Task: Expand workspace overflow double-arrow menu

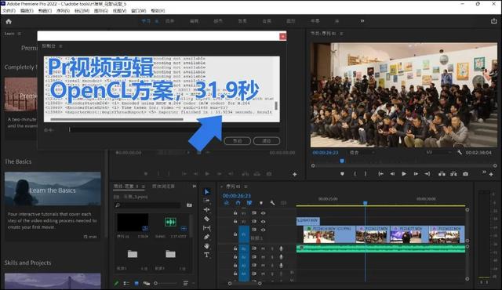Action: pos(362,21)
